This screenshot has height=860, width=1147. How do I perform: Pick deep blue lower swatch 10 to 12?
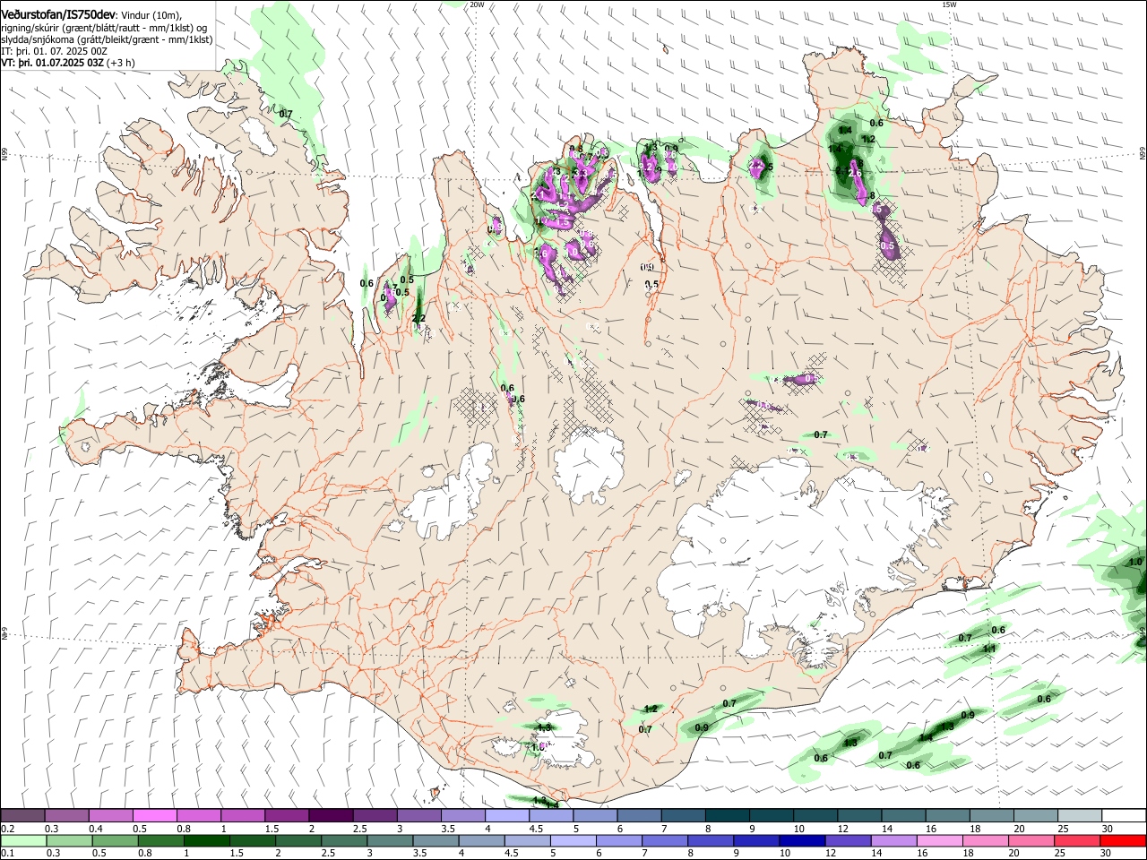[802, 841]
